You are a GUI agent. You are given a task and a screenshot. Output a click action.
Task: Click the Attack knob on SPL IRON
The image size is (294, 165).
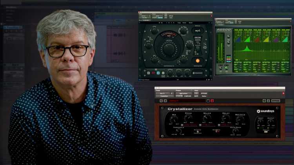click(154, 30)
